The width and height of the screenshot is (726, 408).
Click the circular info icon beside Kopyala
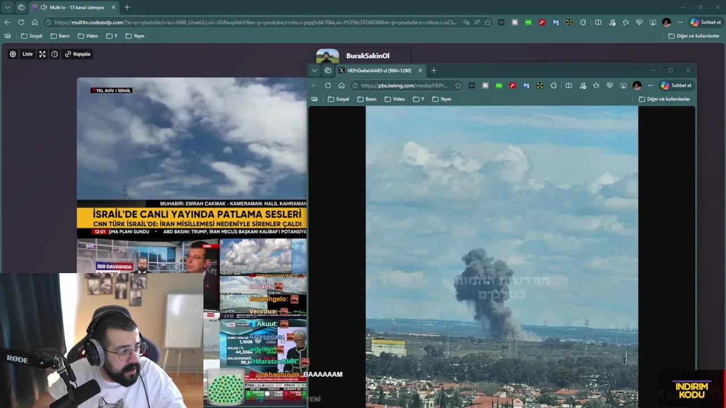[x=54, y=54]
